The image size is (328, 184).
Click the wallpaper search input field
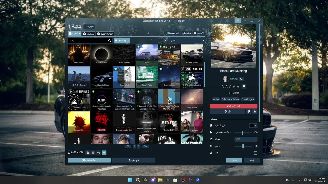tap(88, 41)
